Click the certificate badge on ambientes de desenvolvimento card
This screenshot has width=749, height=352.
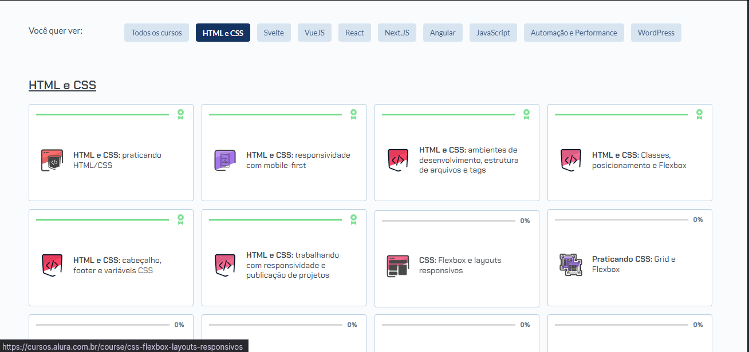[526, 115]
